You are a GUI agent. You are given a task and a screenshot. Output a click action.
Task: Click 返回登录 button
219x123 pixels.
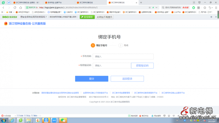point(127,79)
